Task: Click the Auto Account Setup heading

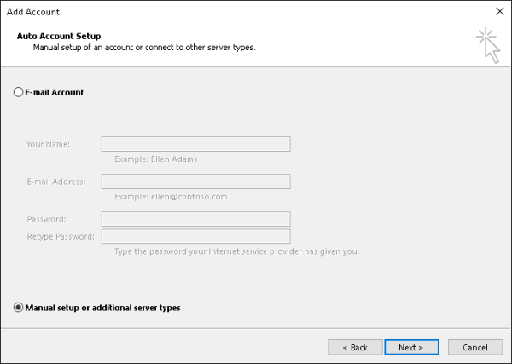Action: [x=59, y=36]
